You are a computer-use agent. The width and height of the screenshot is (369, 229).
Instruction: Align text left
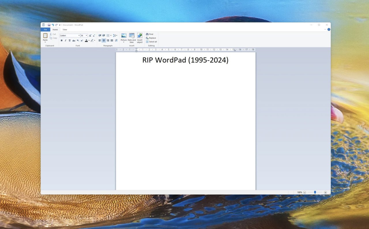[x=100, y=40]
